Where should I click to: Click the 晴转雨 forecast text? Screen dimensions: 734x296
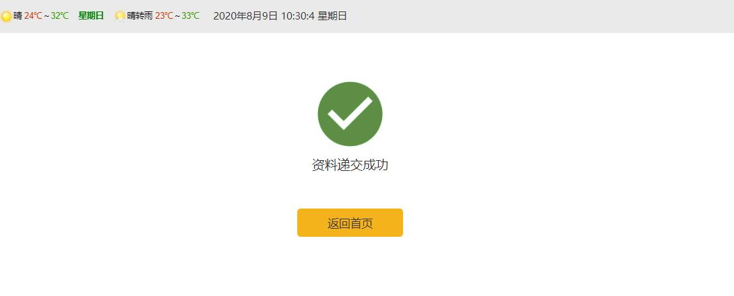click(x=140, y=16)
